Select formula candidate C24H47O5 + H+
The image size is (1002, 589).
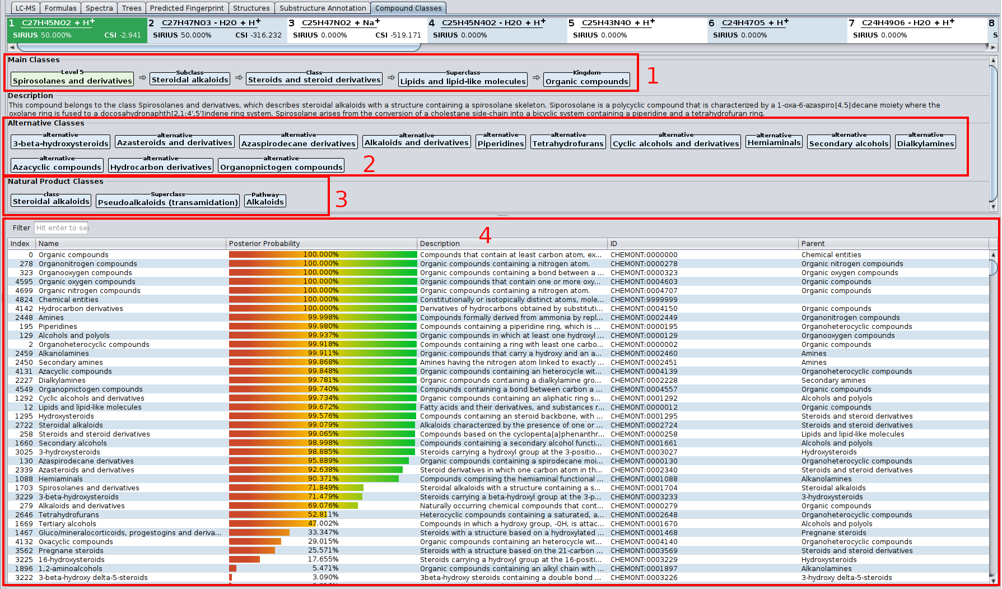[x=777, y=29]
